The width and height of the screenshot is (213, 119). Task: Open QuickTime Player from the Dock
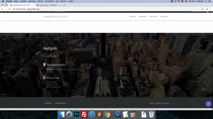coord(117,114)
